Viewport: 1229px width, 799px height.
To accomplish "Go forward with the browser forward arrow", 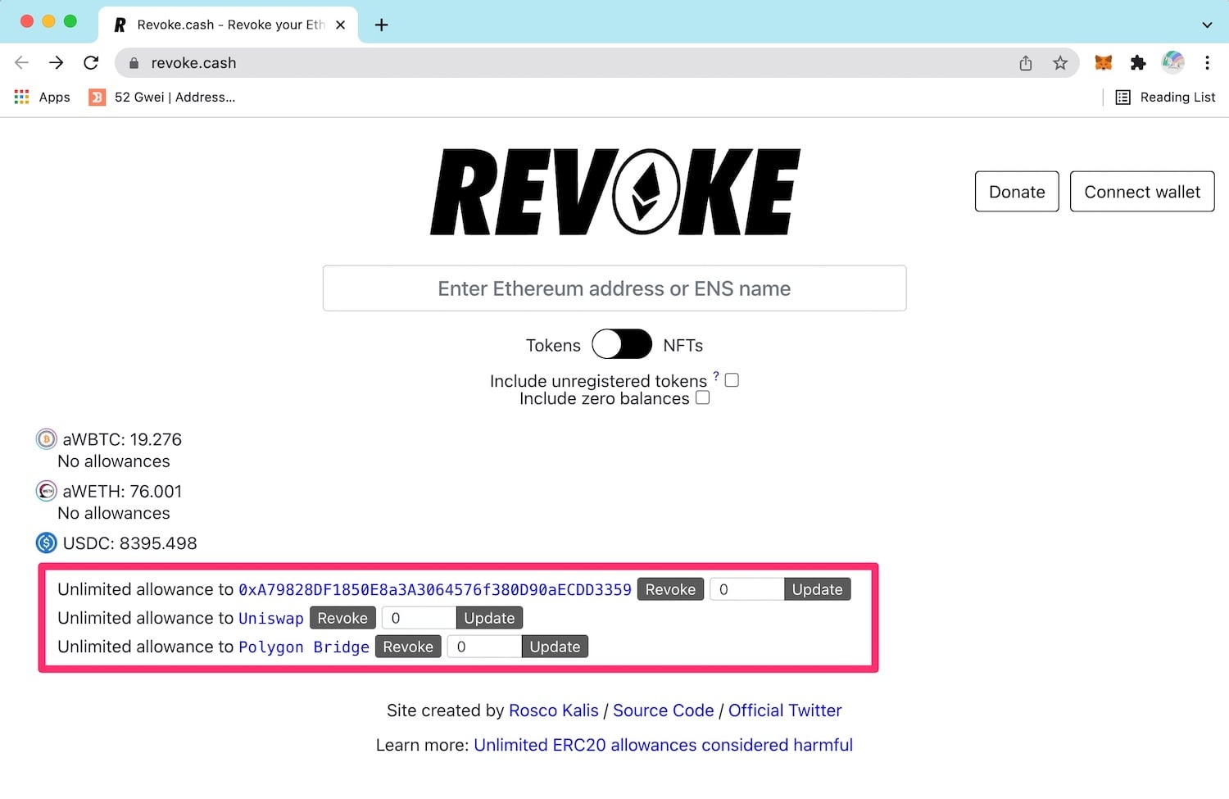I will coord(57,63).
